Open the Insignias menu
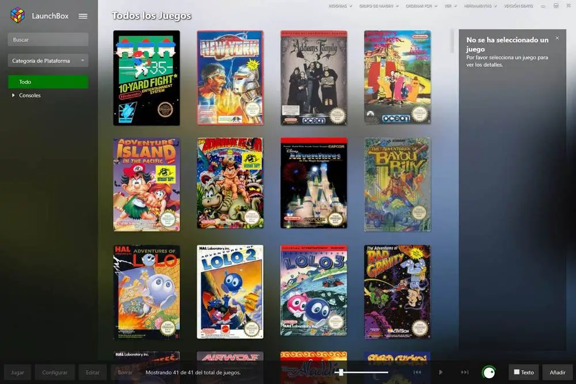This screenshot has height=384, width=576. 340,6
